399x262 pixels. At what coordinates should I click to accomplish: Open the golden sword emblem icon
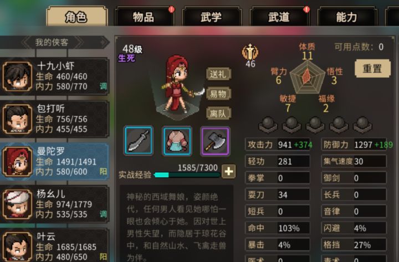(250, 52)
